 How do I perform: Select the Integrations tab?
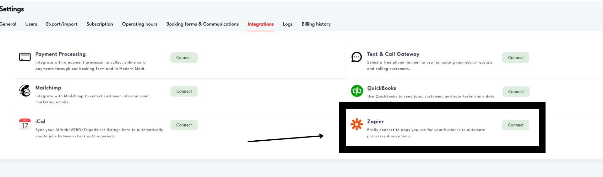click(261, 24)
